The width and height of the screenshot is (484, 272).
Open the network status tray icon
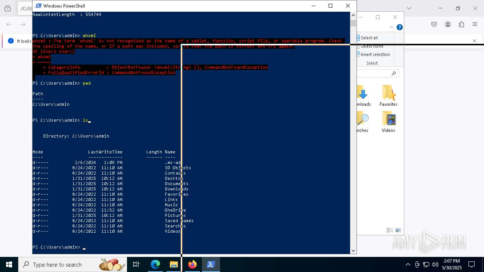426,264
